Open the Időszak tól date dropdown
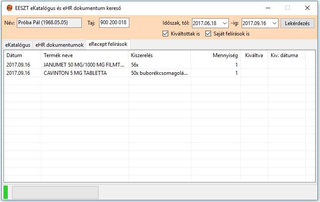The height and width of the screenshot is (202, 320). pos(225,23)
